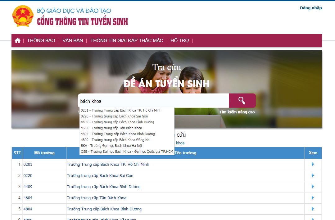
Task: View details arrow for row 4409
Action: point(313,187)
